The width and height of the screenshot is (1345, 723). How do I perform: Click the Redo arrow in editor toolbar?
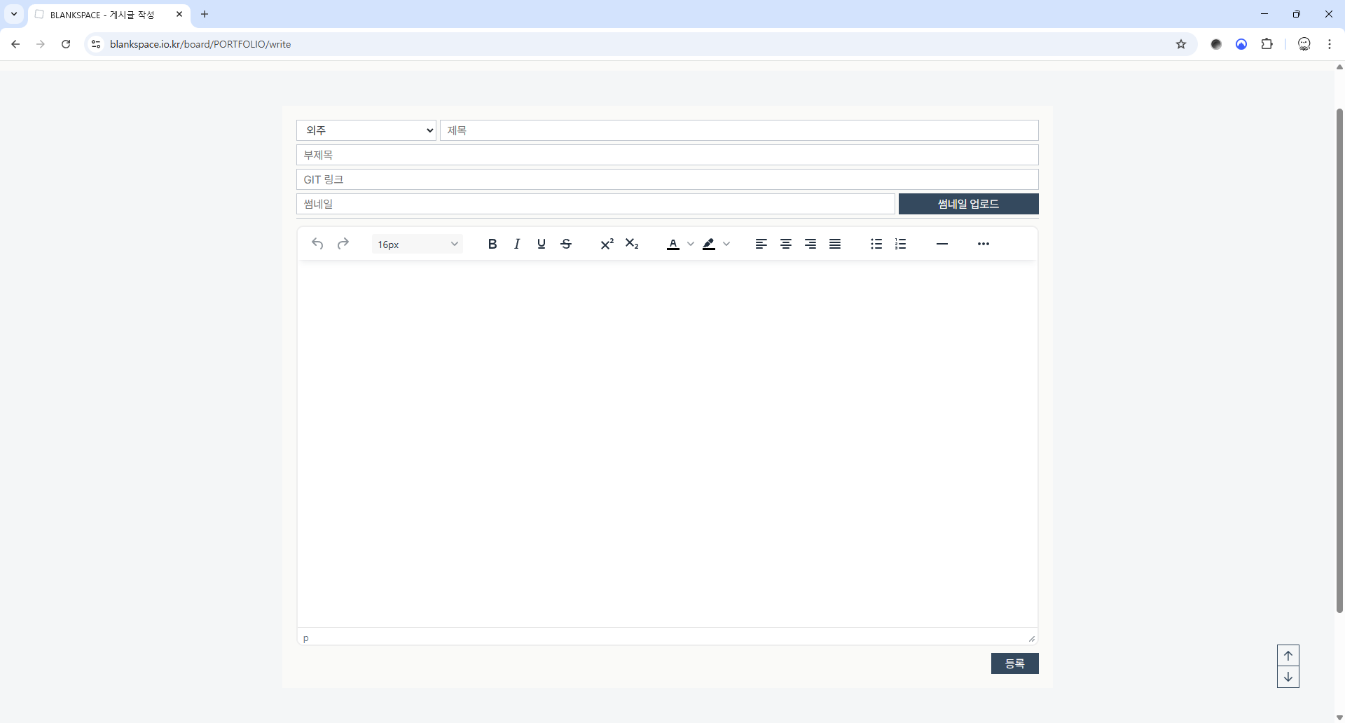[343, 244]
